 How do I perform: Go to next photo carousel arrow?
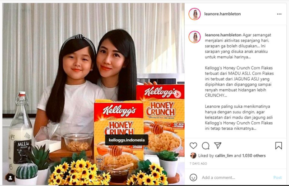[177, 95]
